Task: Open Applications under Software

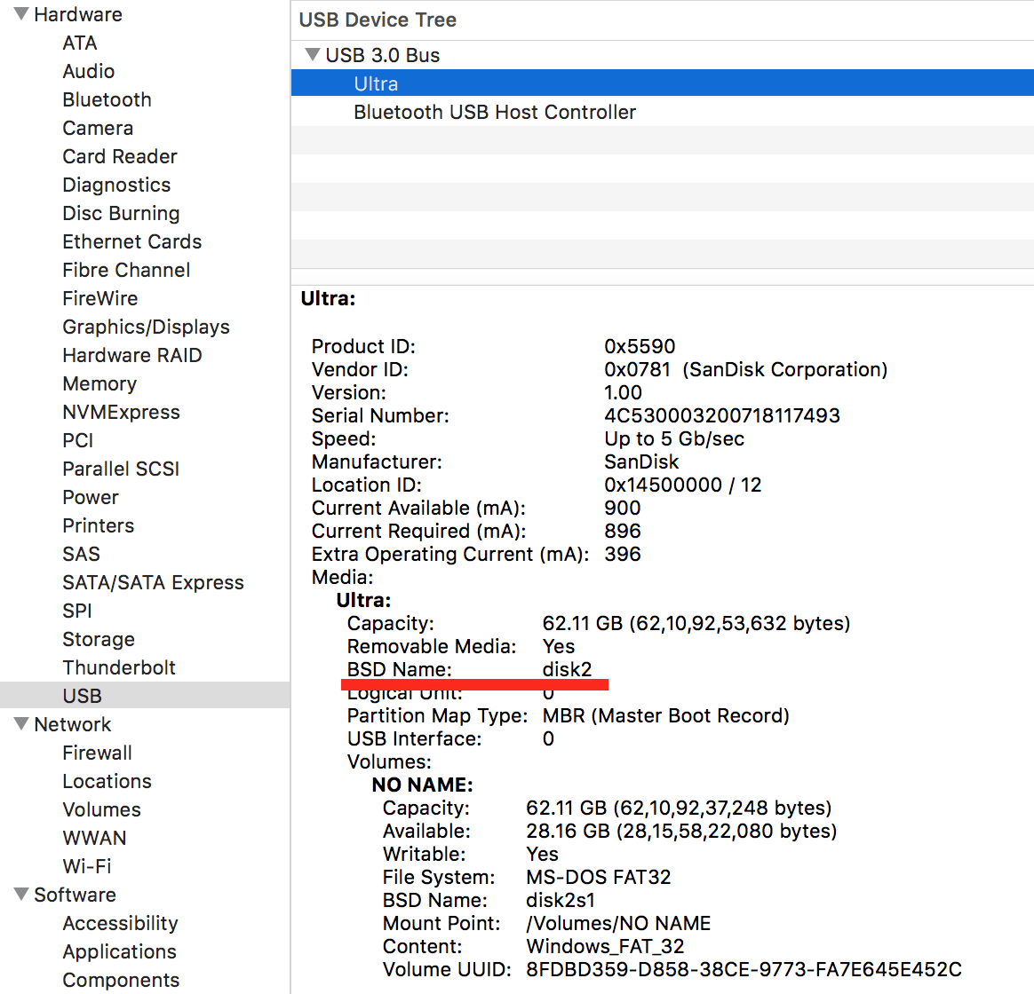Action: coord(119,951)
